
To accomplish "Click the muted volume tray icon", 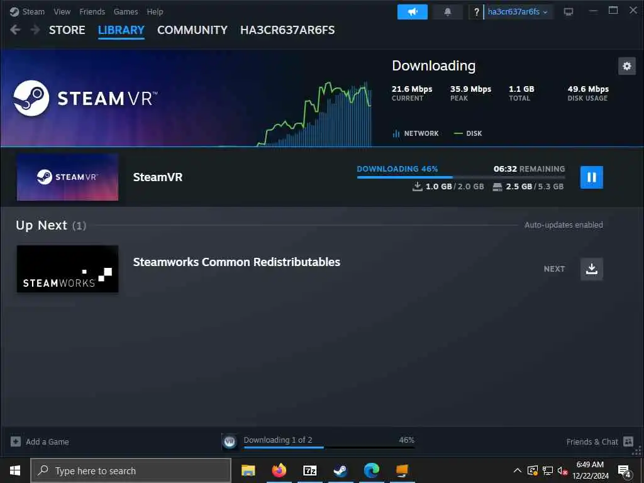I will [x=562, y=470].
